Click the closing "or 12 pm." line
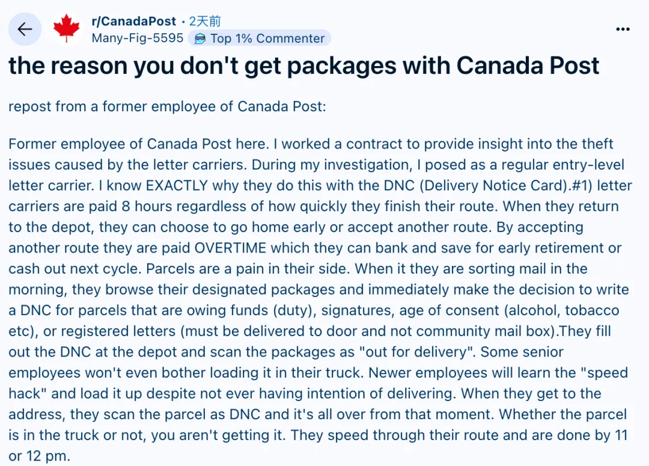The width and height of the screenshot is (649, 466). pos(40,456)
